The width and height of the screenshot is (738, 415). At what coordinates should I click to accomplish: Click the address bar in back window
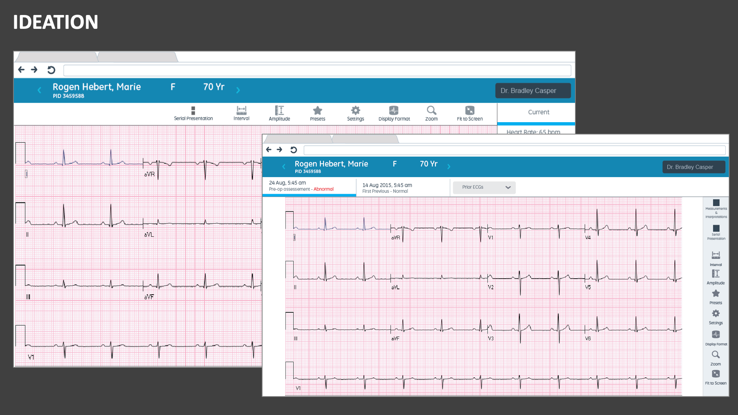click(x=317, y=70)
